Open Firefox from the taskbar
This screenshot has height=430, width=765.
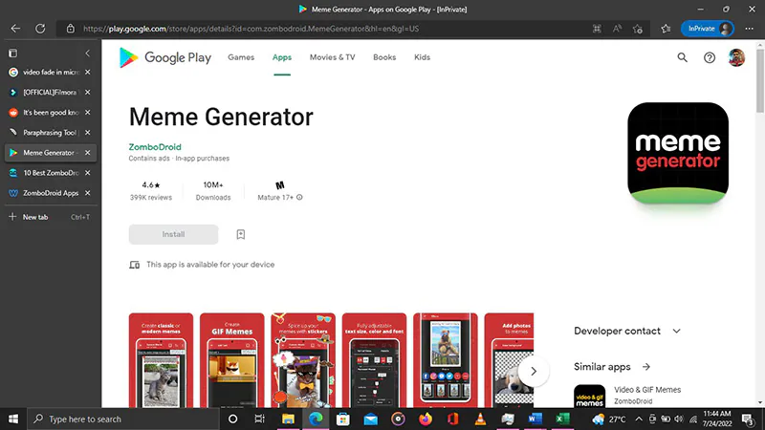[426, 419]
